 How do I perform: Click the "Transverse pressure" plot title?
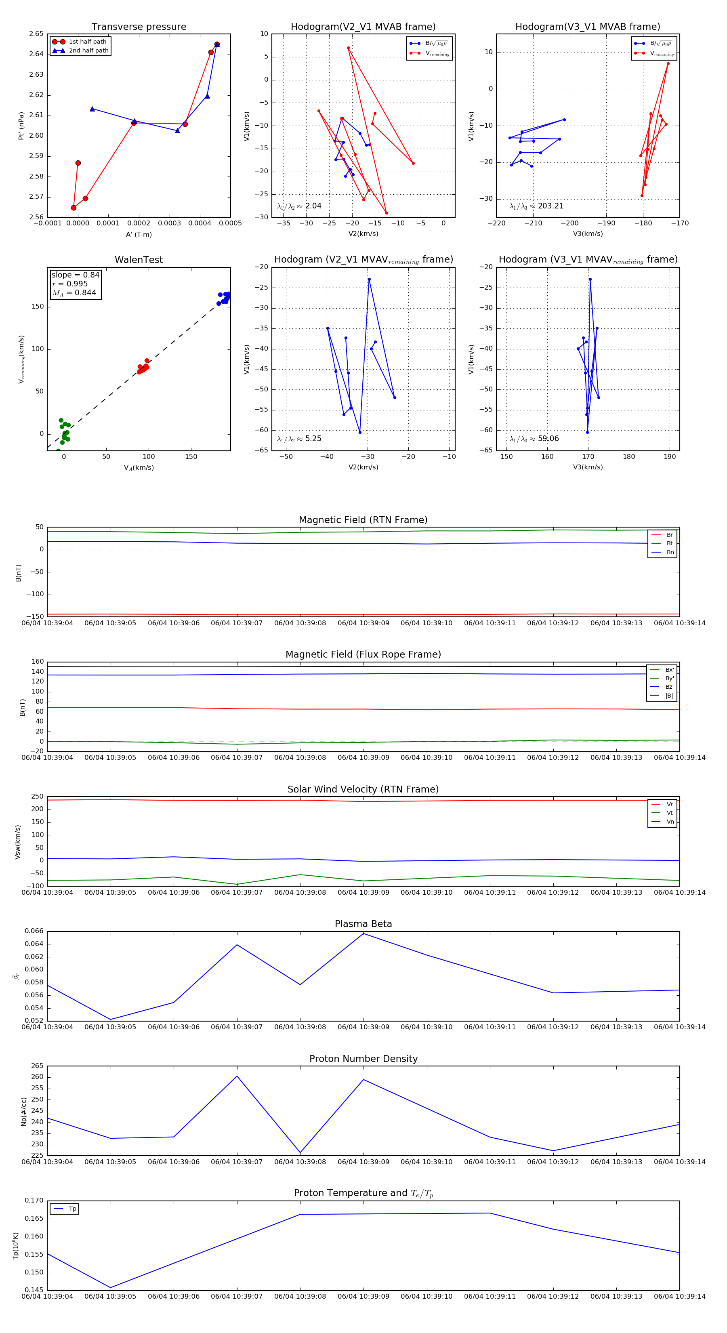pos(139,27)
